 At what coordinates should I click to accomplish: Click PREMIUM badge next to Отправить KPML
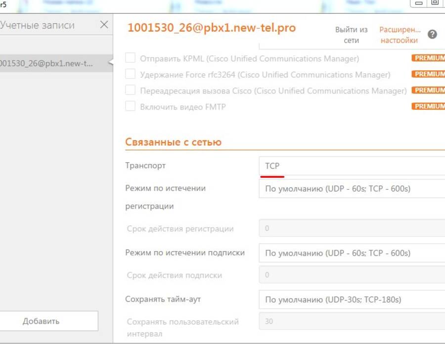click(429, 58)
